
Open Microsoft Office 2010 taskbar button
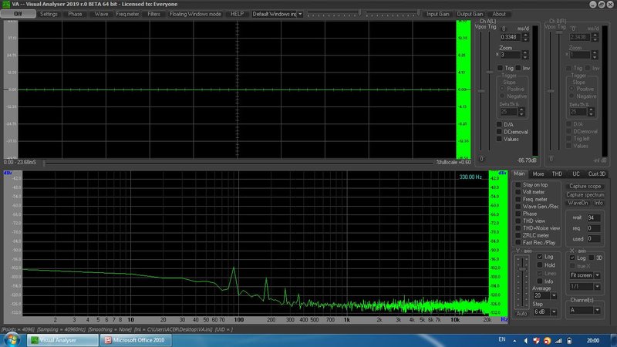(x=136, y=340)
